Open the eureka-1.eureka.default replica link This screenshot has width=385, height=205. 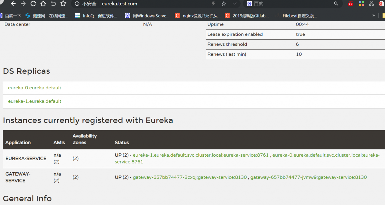click(x=35, y=101)
